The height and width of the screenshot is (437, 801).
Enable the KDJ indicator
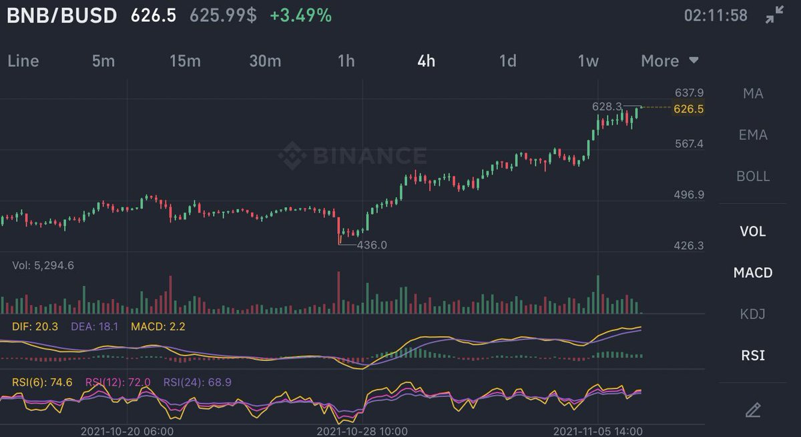coord(753,314)
